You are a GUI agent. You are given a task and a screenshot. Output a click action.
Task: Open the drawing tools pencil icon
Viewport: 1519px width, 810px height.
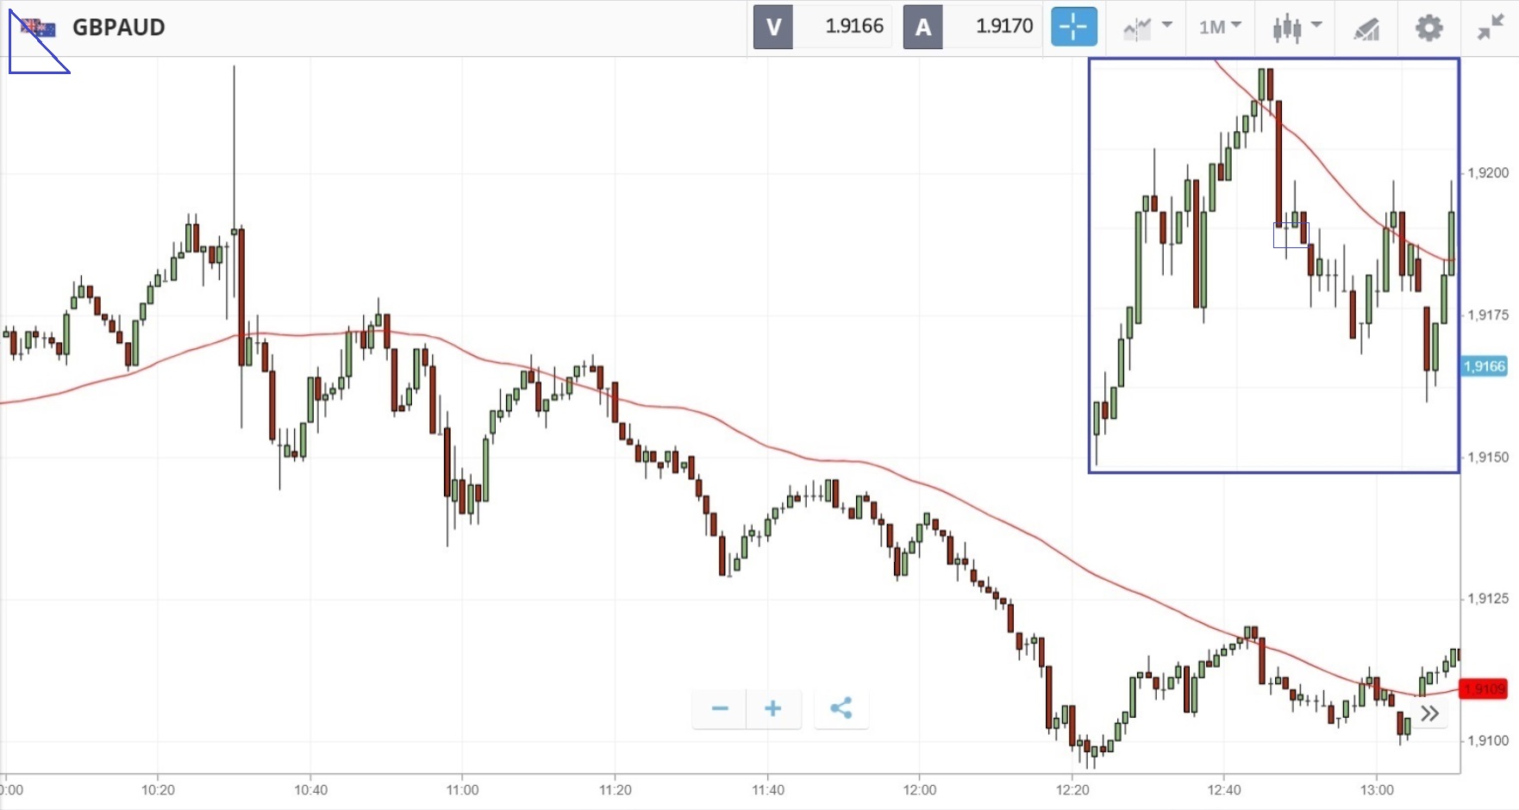click(x=1366, y=29)
